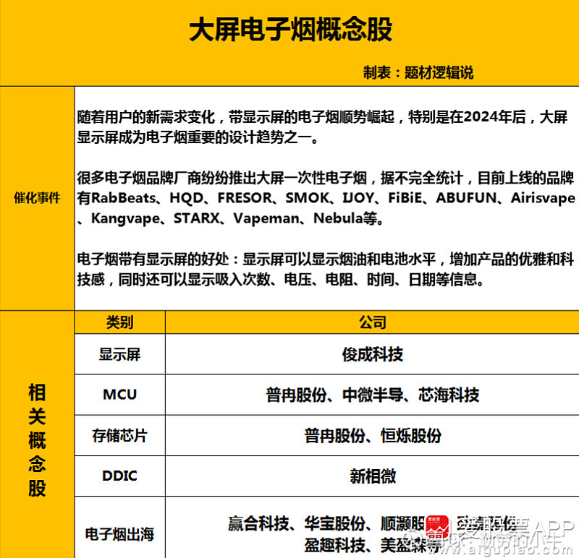Select the 显示屏 category cell
The width and height of the screenshot is (579, 558).
coord(119,354)
